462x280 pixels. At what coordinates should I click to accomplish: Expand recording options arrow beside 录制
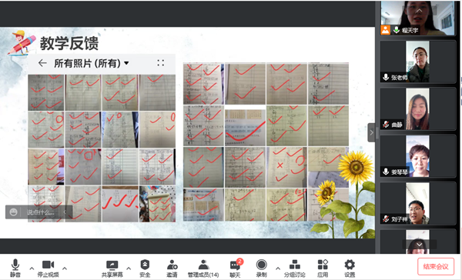277,268
